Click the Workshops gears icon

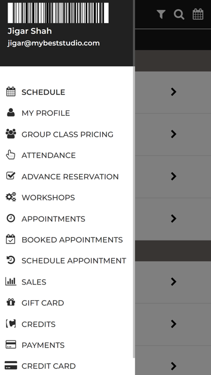pyautogui.click(x=11, y=197)
